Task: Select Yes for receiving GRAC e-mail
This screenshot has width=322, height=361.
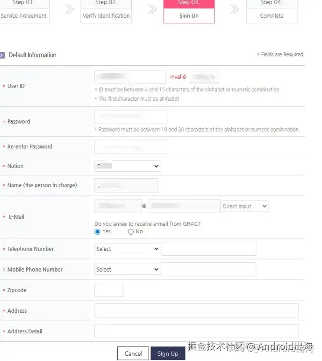Action: [98, 232]
